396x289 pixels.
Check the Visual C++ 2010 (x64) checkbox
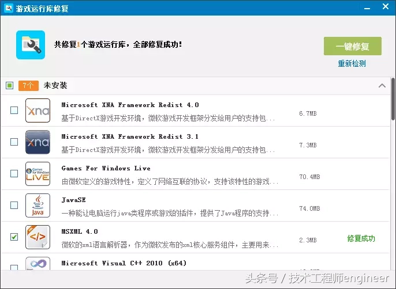coord(14,267)
